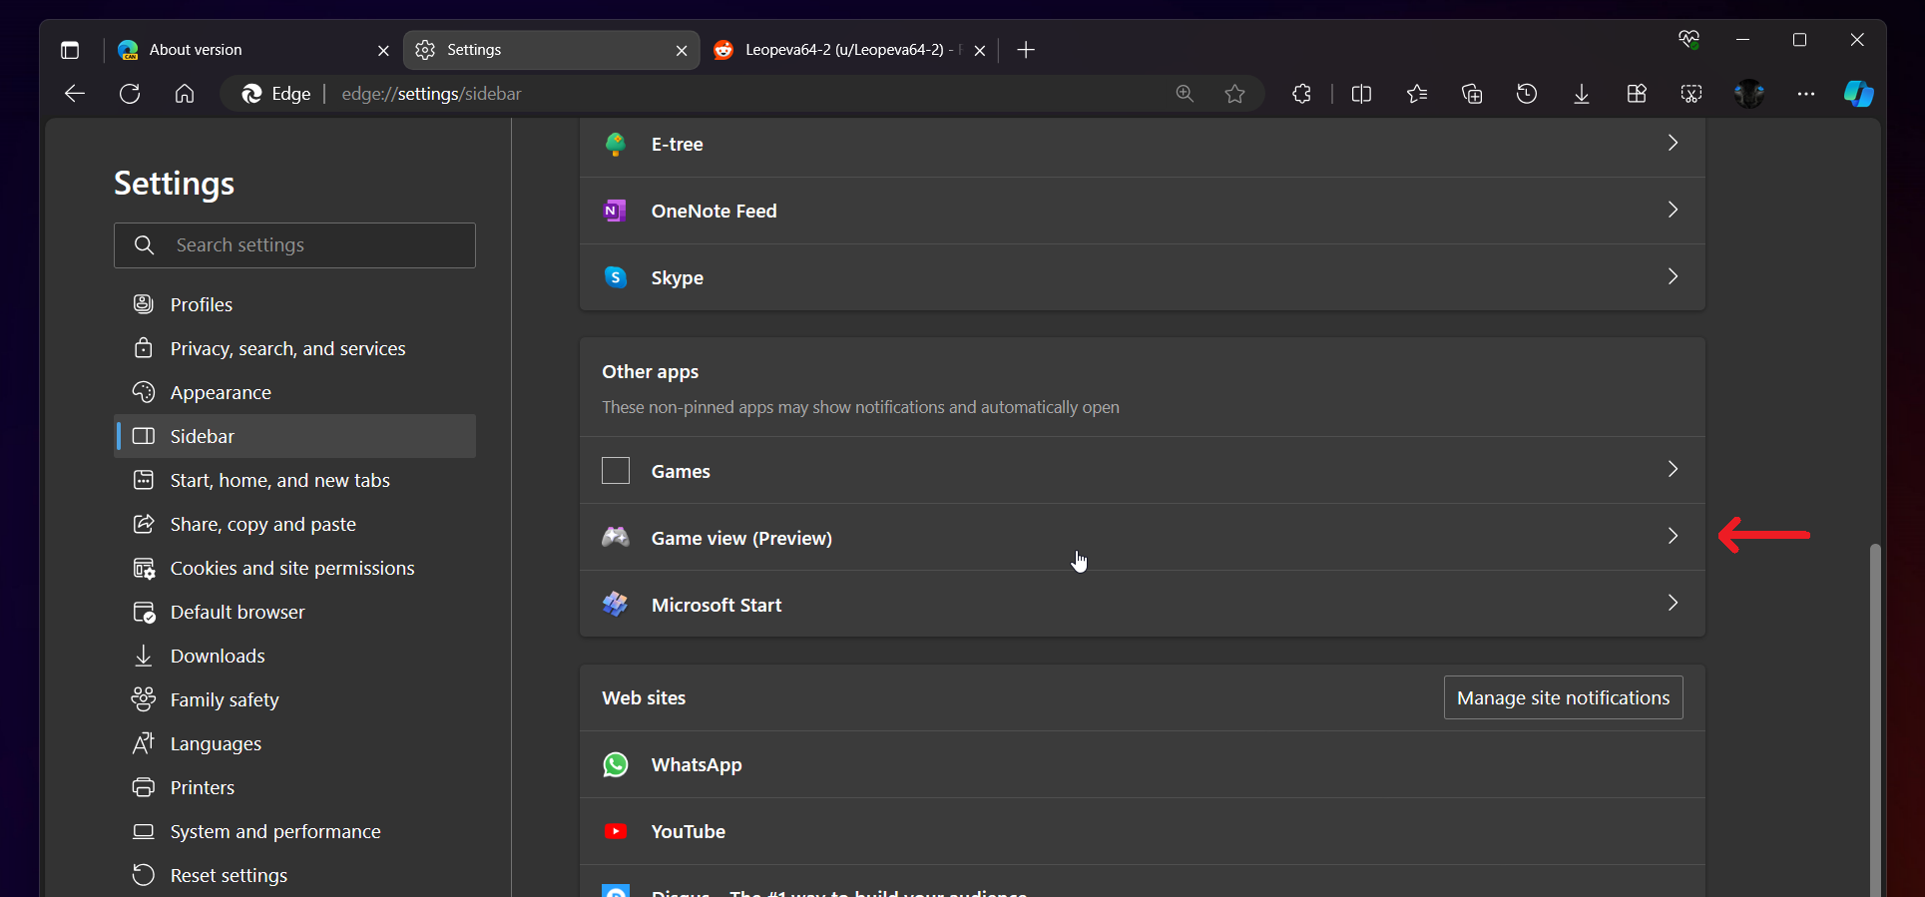Click the Search settings field
Image resolution: width=1925 pixels, height=897 pixels.
coord(294,245)
